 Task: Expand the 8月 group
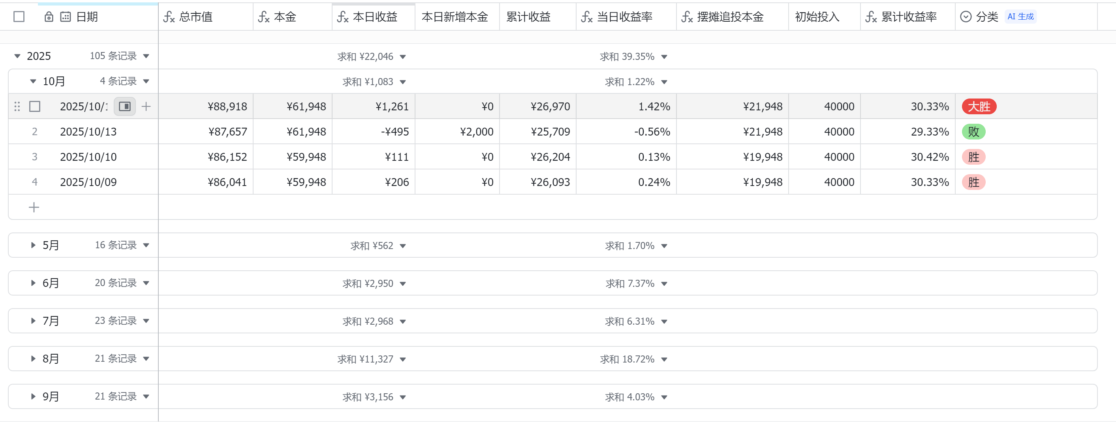tap(33, 359)
